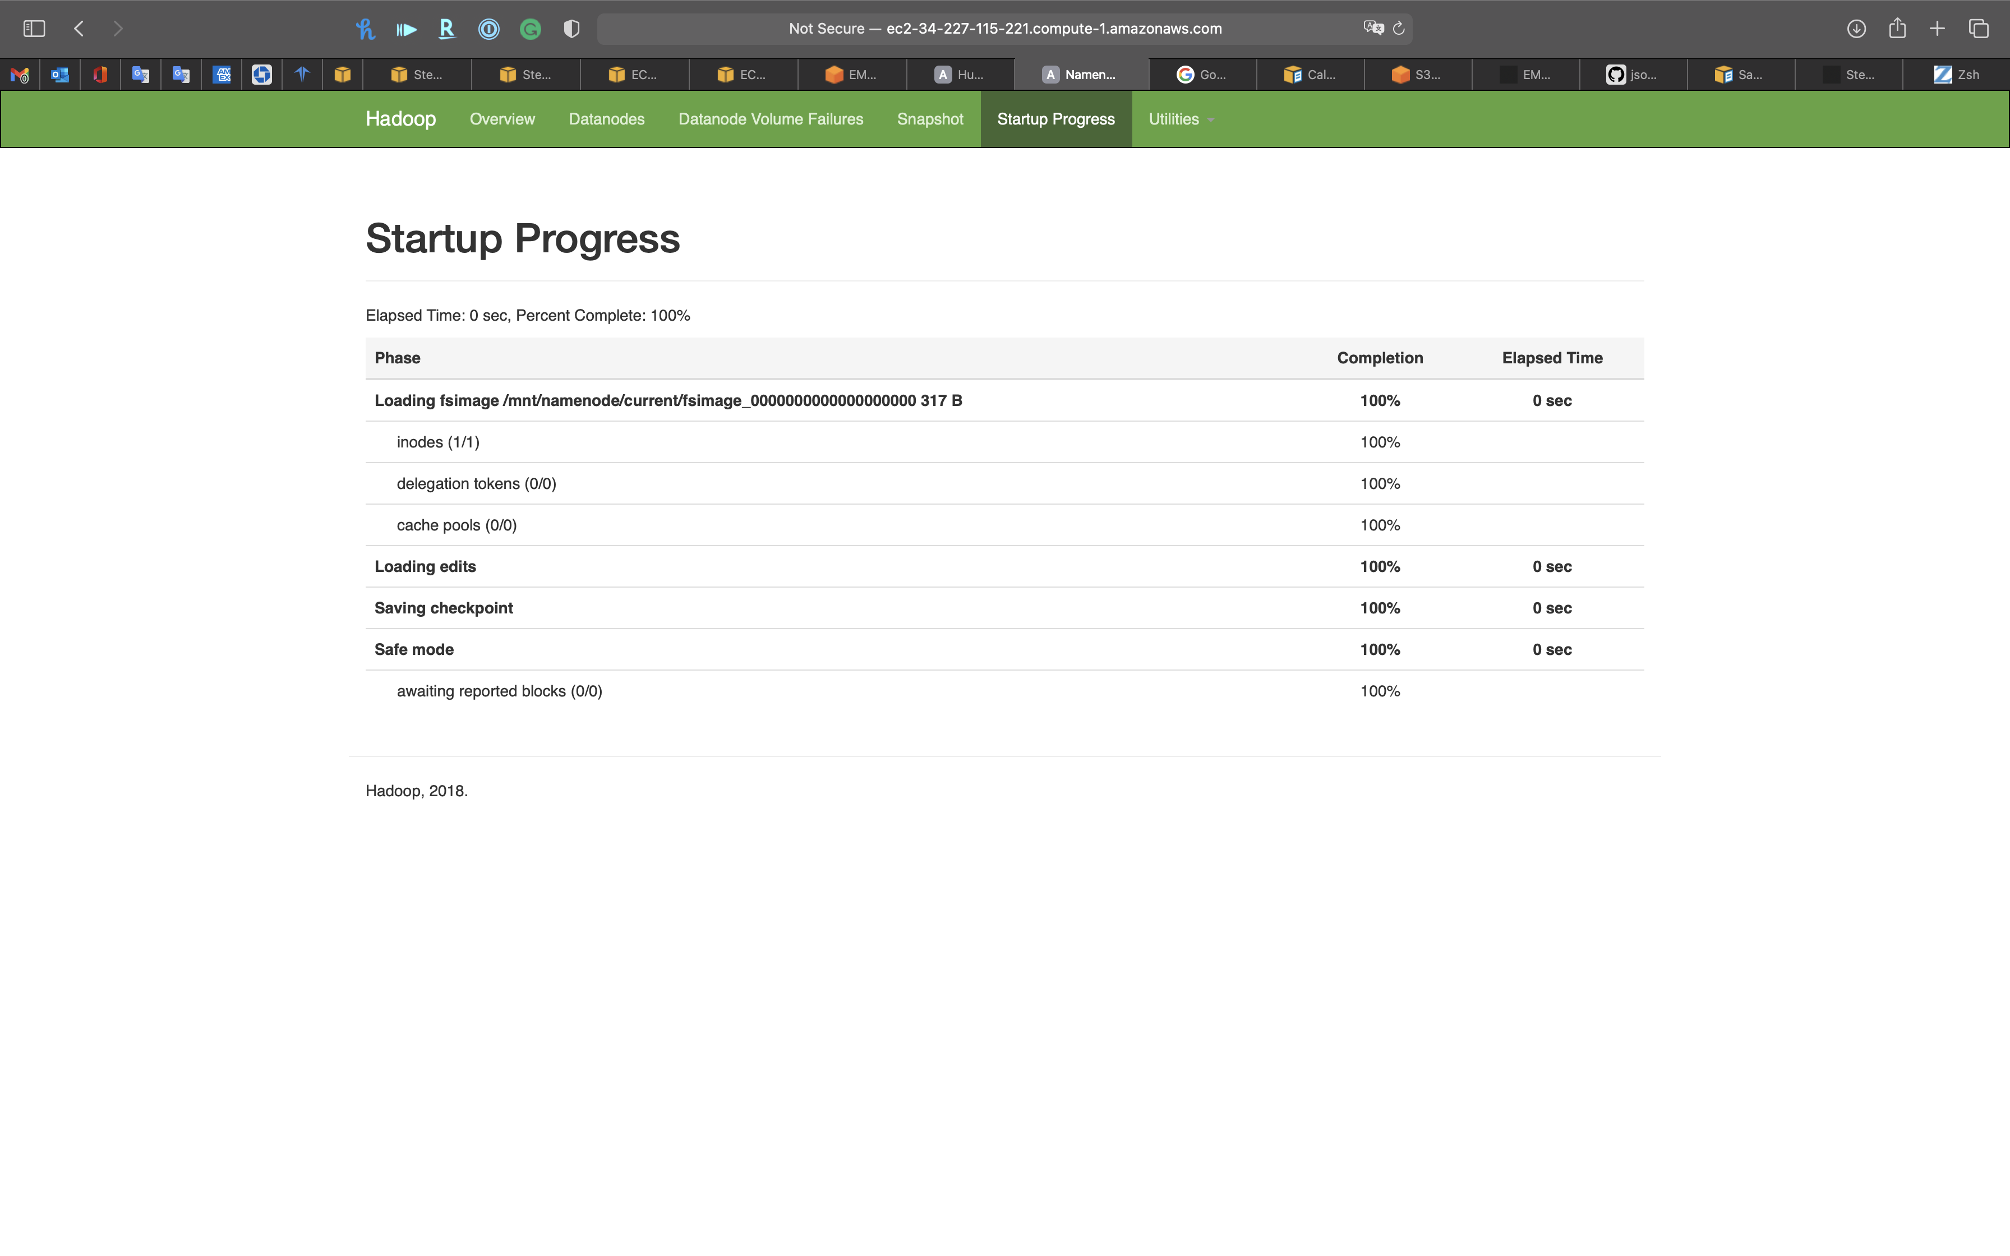Go back to previous page
The width and height of the screenshot is (2010, 1256).
click(79, 28)
